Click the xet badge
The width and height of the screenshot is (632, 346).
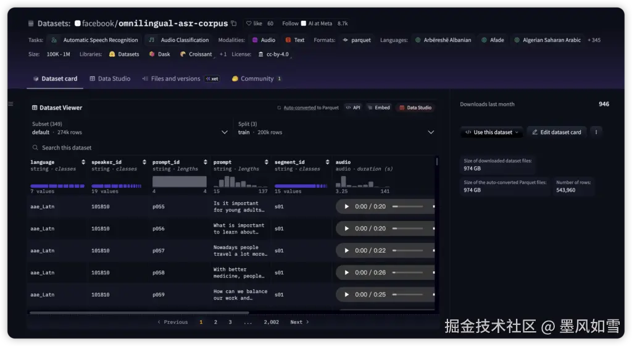[x=212, y=78]
